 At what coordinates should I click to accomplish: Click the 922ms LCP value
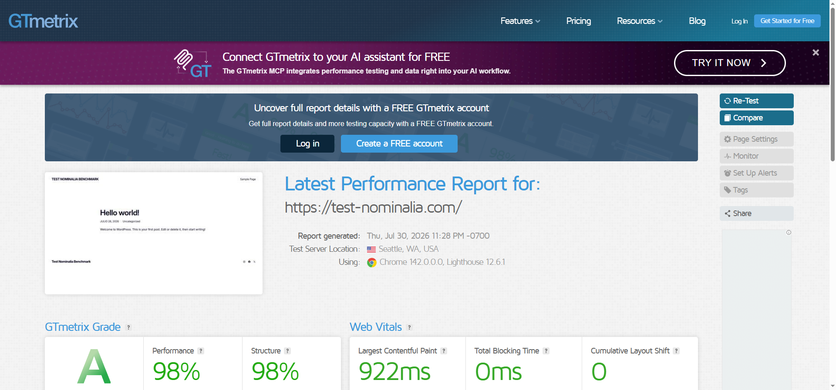394,372
